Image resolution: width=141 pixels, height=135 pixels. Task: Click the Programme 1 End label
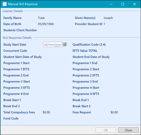(x=85, y=63)
